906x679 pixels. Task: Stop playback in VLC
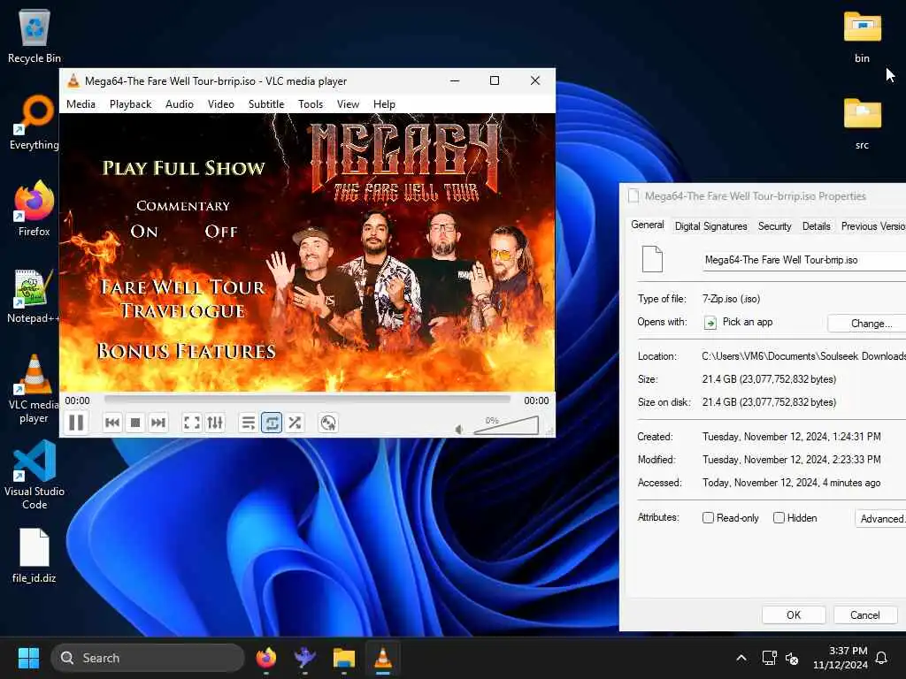(x=135, y=423)
